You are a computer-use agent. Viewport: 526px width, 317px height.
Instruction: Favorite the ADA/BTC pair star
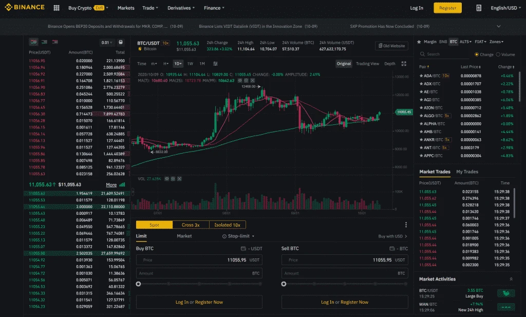click(422, 75)
